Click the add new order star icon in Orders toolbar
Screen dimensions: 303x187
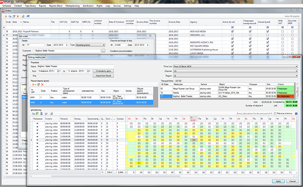(6, 17)
